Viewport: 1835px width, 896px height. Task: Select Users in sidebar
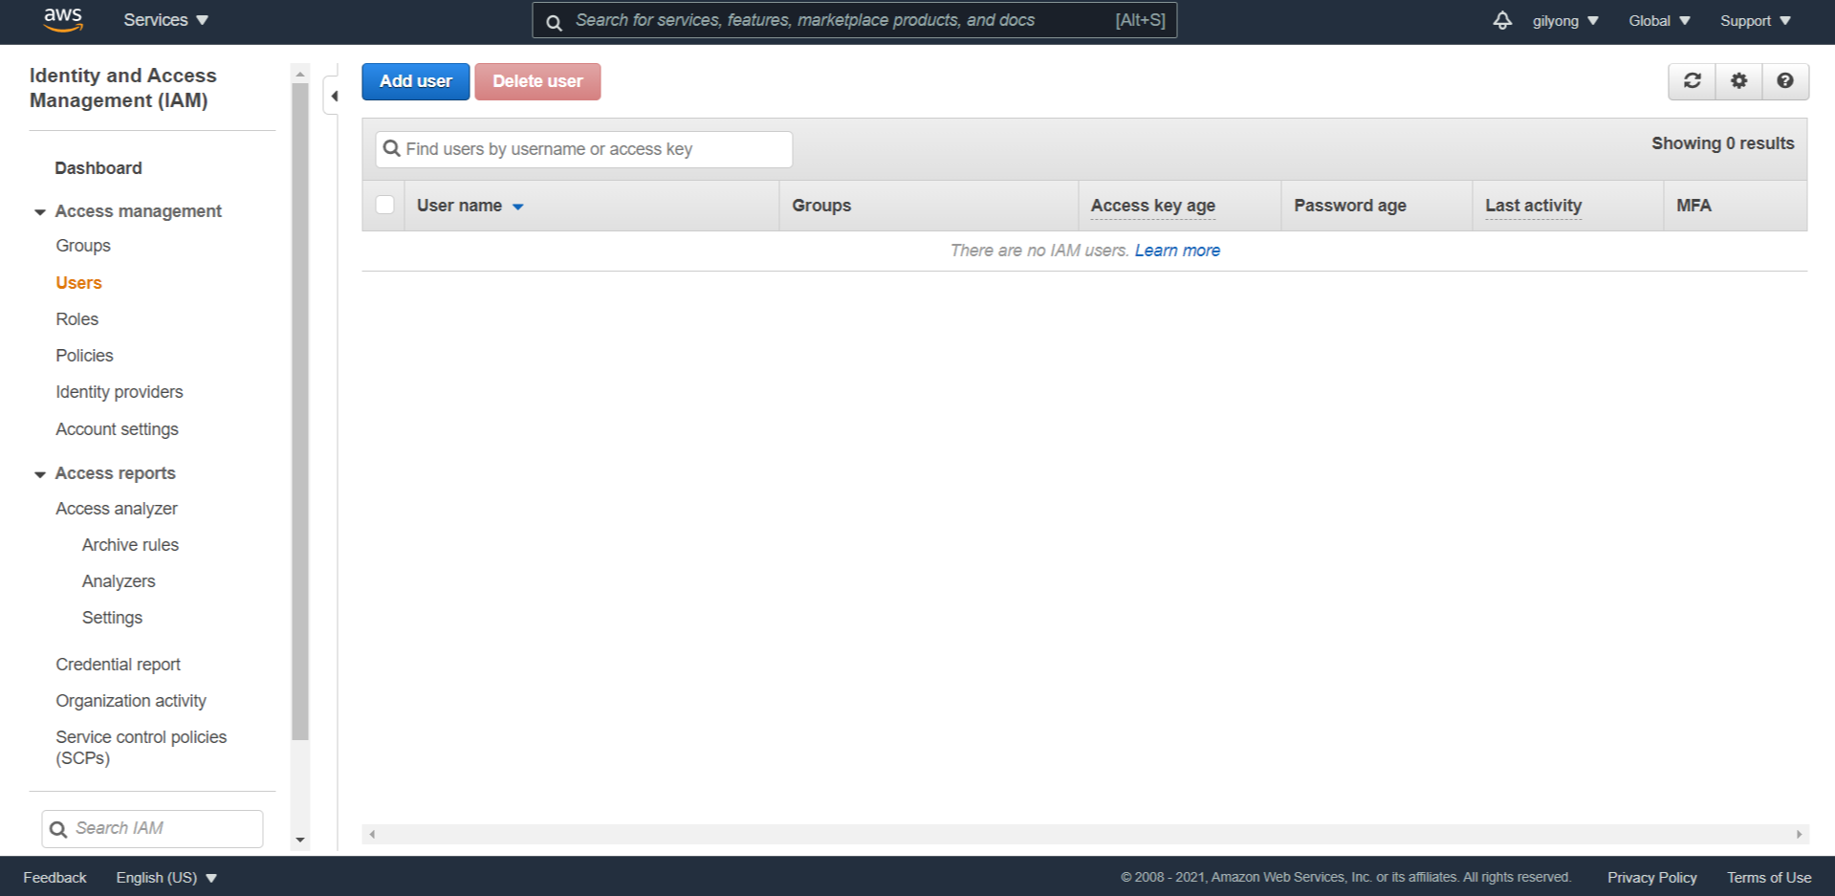78,283
